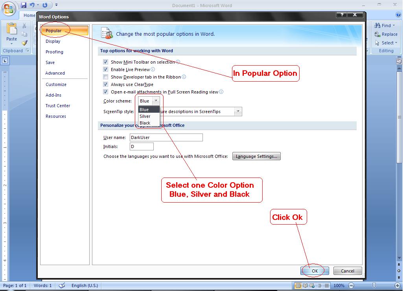Enable Show Developer tab in the Ribbon

(x=105, y=77)
